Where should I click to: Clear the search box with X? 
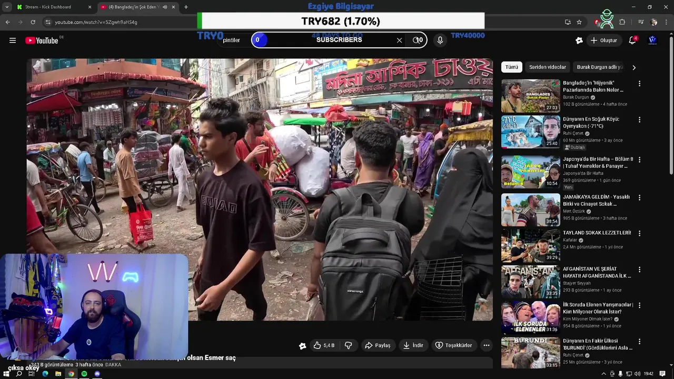(399, 40)
